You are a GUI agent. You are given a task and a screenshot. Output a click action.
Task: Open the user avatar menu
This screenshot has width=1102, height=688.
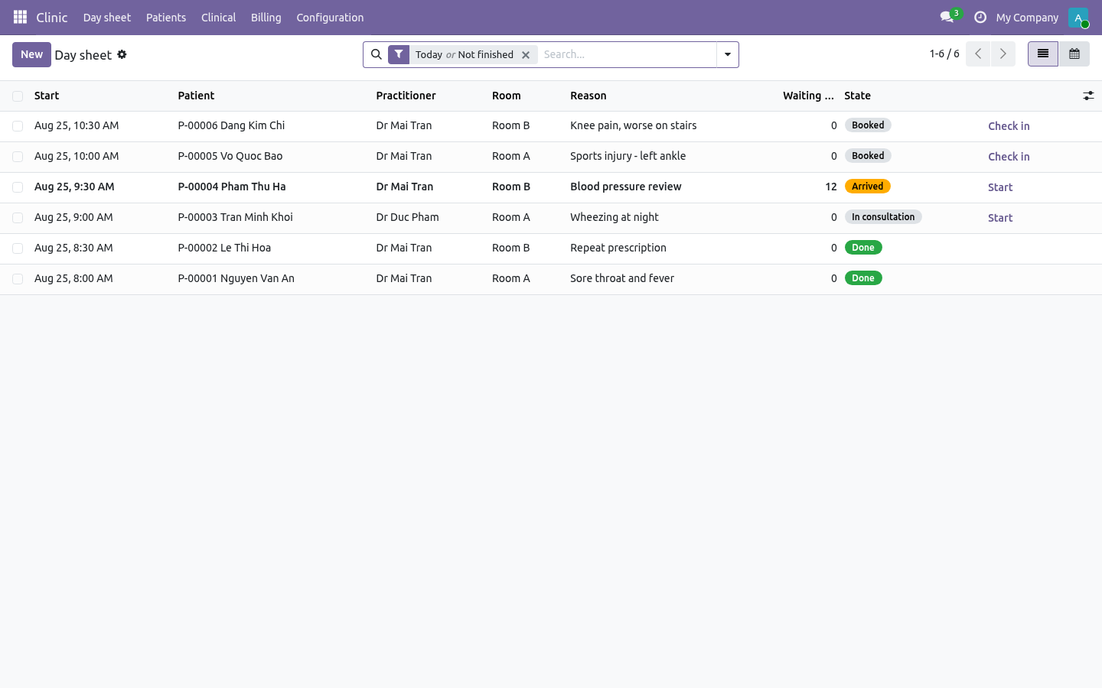coord(1078,17)
